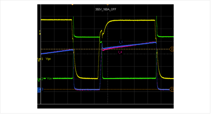The width and height of the screenshot is (212, 135).
Task: Select the channel 1 ground marker
Action: 39,59
